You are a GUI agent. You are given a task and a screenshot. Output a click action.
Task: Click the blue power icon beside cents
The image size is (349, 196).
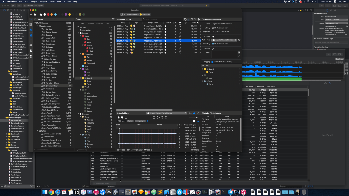148,121
